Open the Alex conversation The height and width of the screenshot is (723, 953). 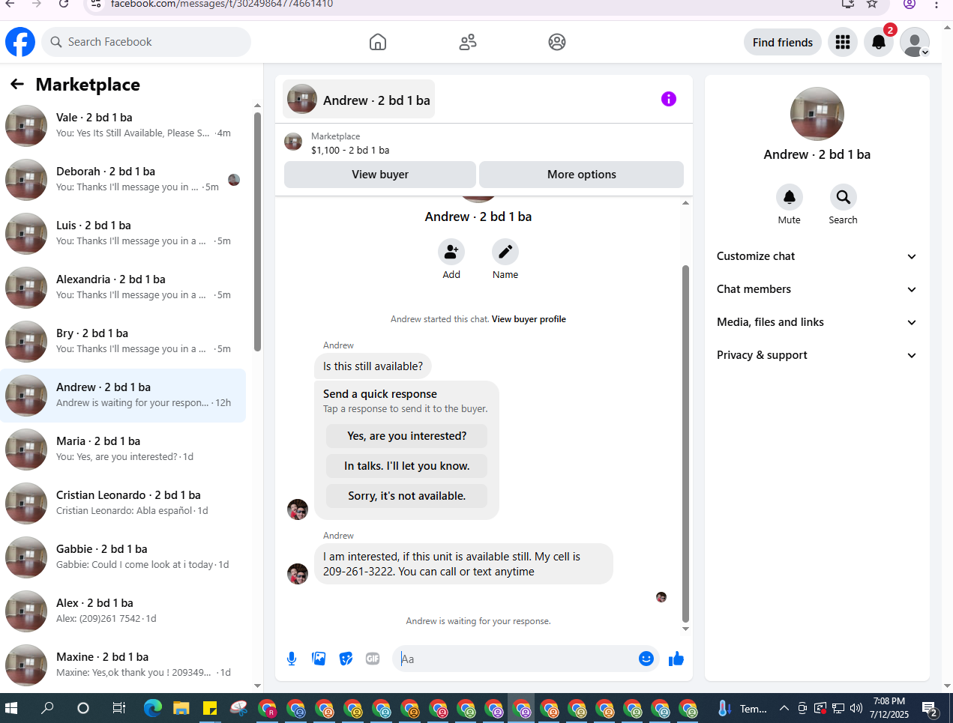[x=124, y=611]
